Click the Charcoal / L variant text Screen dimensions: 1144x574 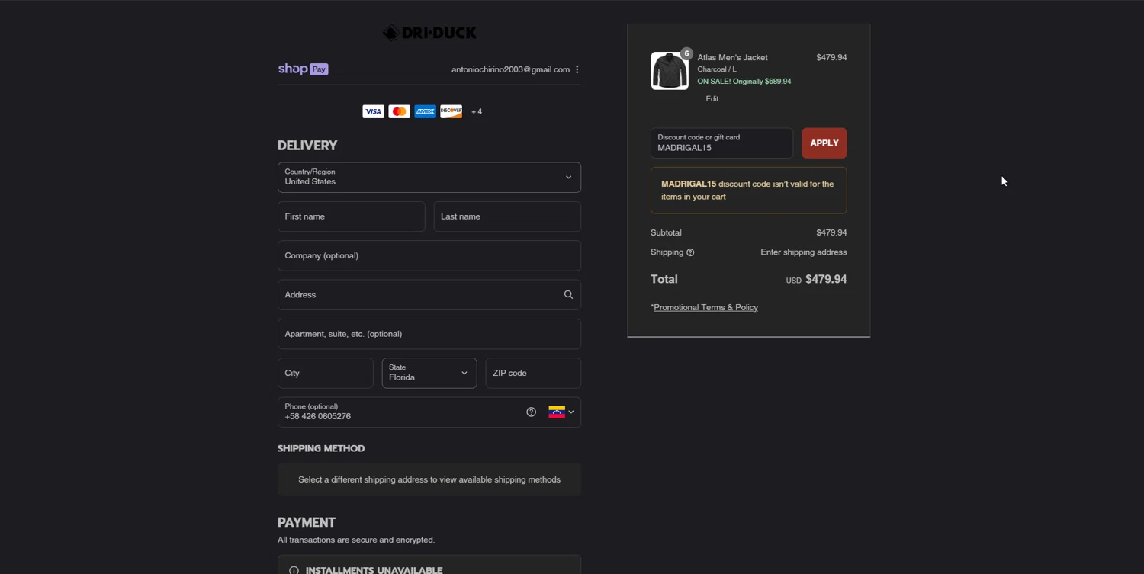click(x=717, y=69)
